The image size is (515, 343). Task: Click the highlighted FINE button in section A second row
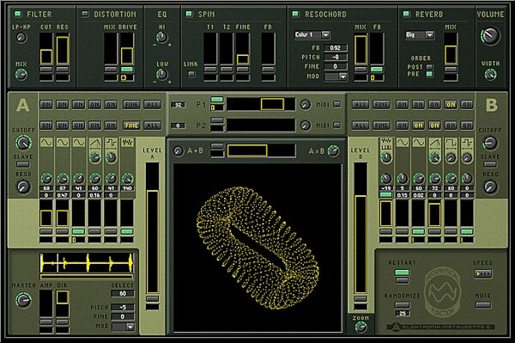pos(131,126)
